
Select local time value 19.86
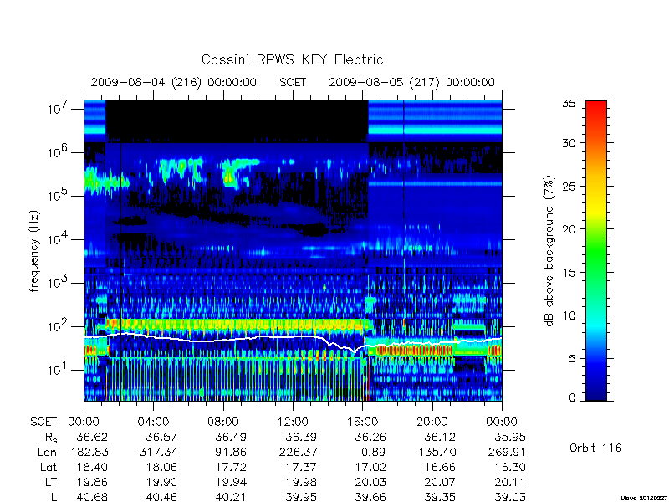click(x=92, y=483)
